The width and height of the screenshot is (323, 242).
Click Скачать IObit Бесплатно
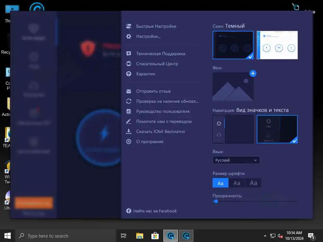click(x=161, y=131)
